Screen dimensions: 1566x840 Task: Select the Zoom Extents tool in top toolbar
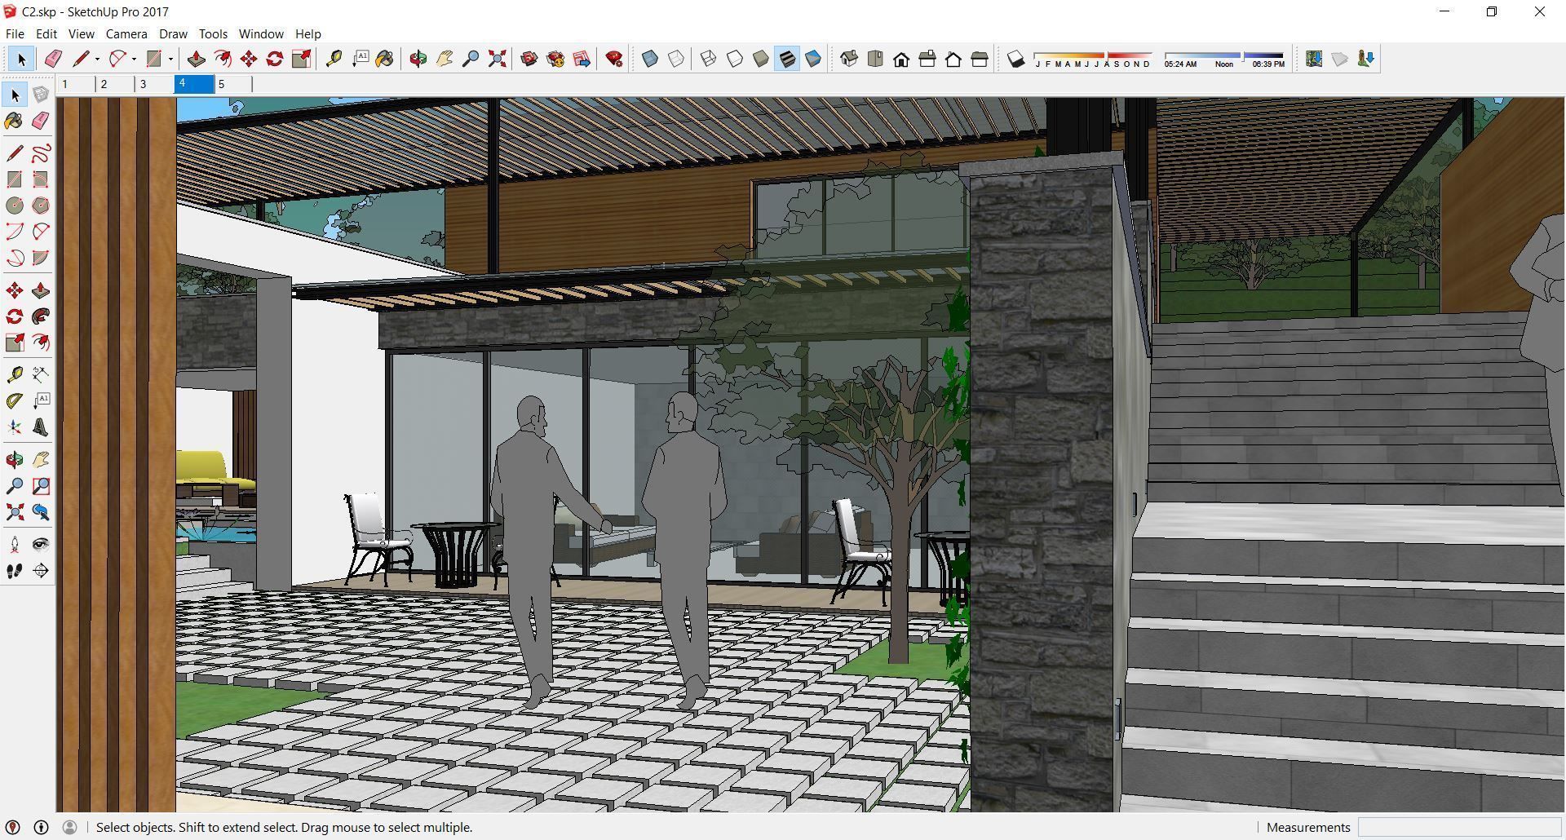pyautogui.click(x=497, y=59)
